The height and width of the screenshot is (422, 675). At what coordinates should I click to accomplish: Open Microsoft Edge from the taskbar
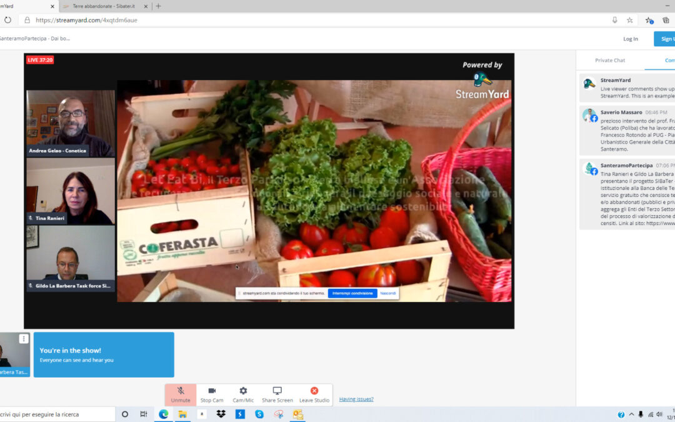click(x=164, y=414)
